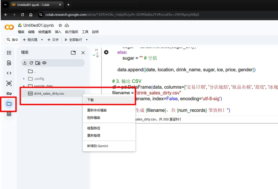Choose 新增到 Gemini from context menu
Screen dimensions: 278x189
109,146
